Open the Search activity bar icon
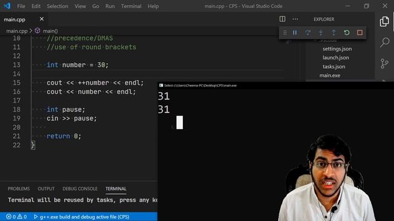This screenshot has height=221, width=394. click(x=384, y=42)
